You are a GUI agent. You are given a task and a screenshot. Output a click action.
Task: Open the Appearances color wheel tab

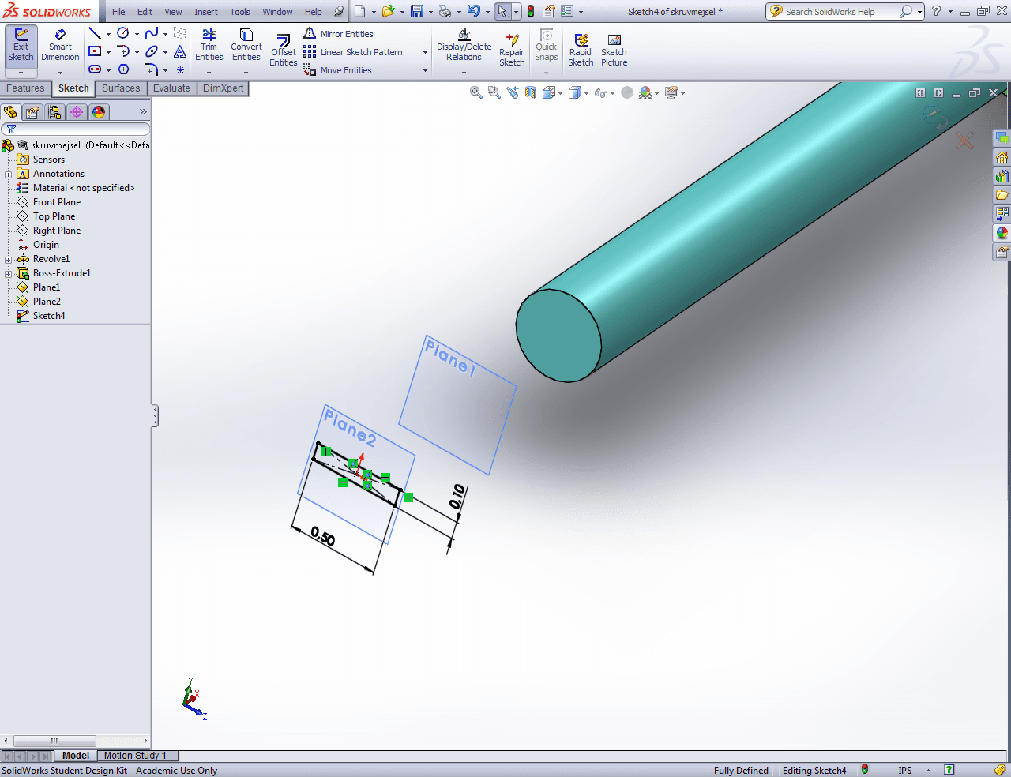click(1002, 233)
